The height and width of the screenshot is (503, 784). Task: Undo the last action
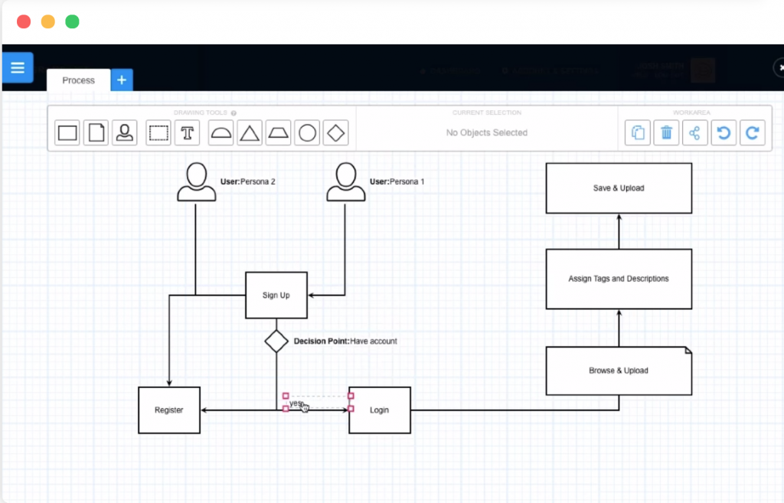tap(724, 133)
